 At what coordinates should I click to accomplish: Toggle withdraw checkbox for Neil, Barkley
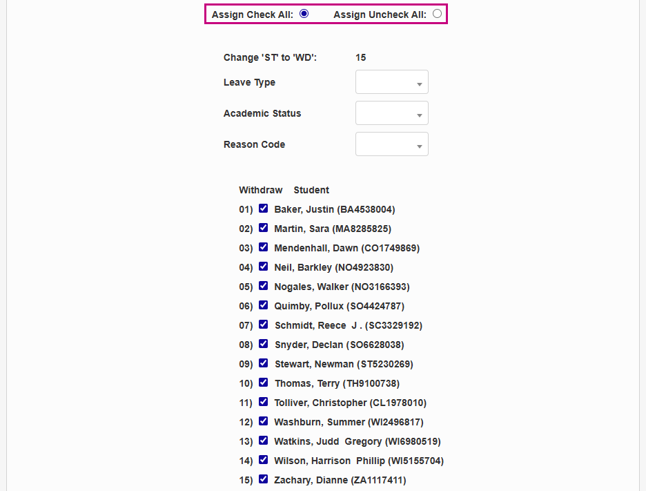pos(263,267)
